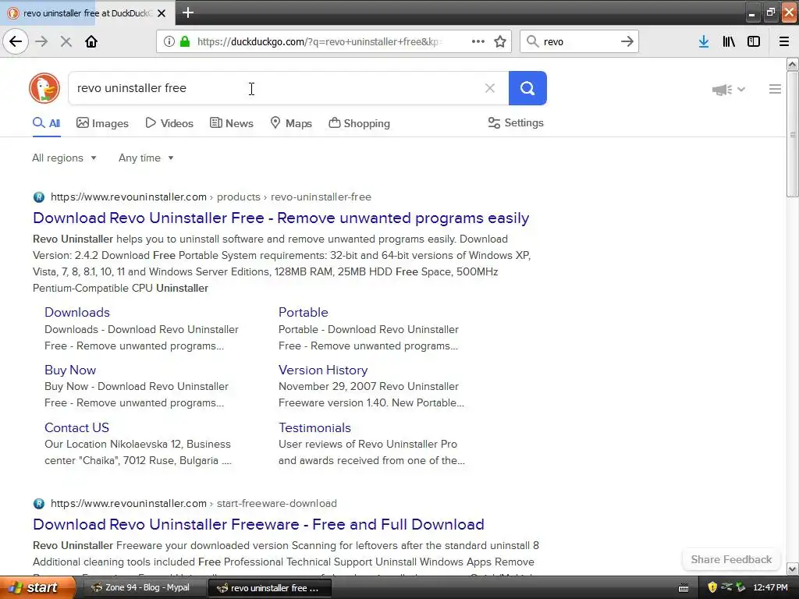Open the Windows start menu
Image resolution: width=799 pixels, height=599 pixels.
coord(37,588)
